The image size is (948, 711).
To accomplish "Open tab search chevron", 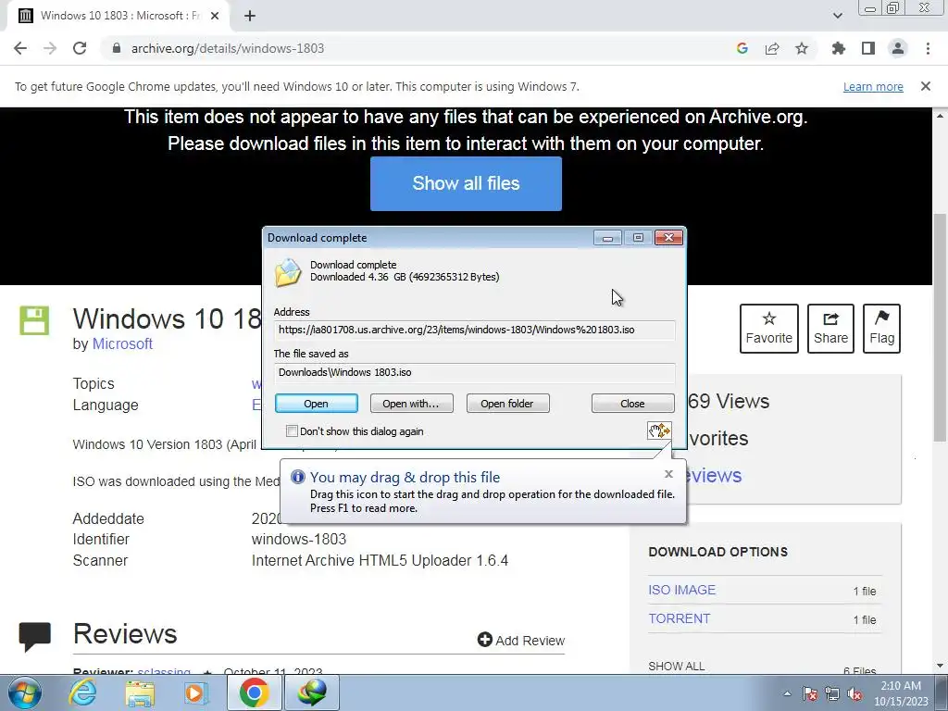I will tap(837, 16).
